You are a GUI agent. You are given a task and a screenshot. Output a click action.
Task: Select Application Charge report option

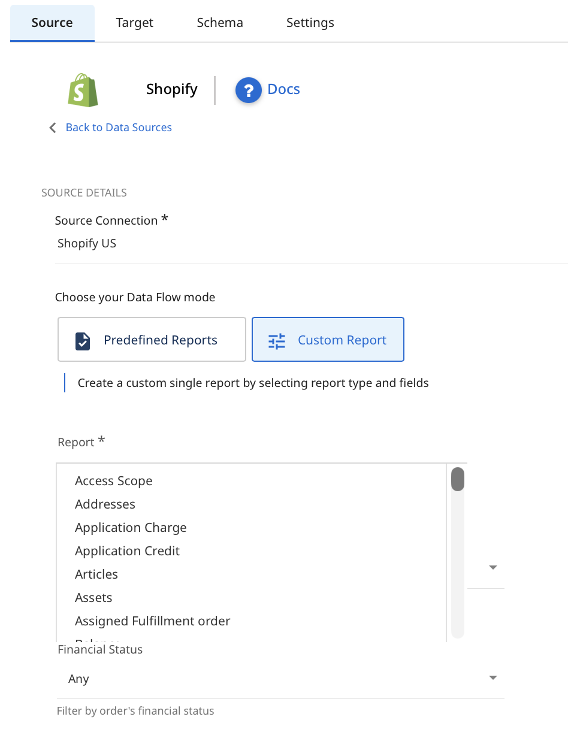(131, 528)
